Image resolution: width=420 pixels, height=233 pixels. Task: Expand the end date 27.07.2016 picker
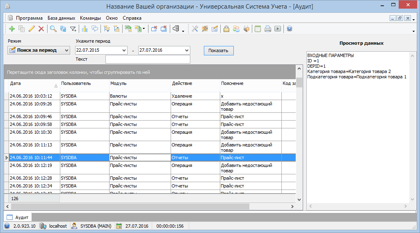coord(187,50)
